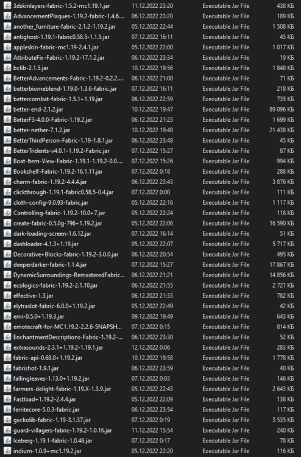Screen dimensions: 301x457
Task: Click the jar icon beside appleskin-fabric-mc1.19-2.4.1.jar
Action: click(x=7, y=47)
